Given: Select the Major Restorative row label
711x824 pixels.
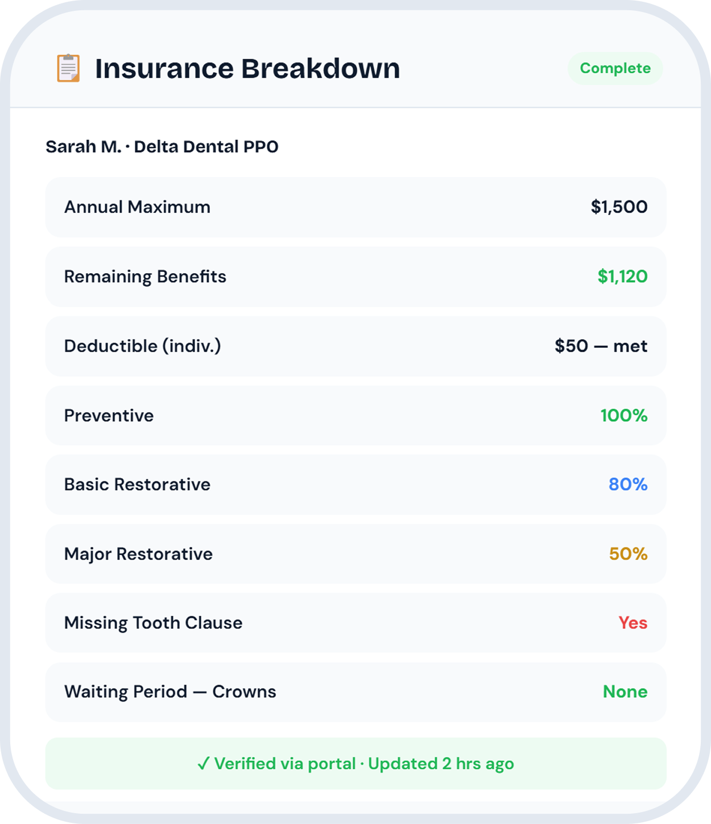Looking at the screenshot, I should point(138,554).
